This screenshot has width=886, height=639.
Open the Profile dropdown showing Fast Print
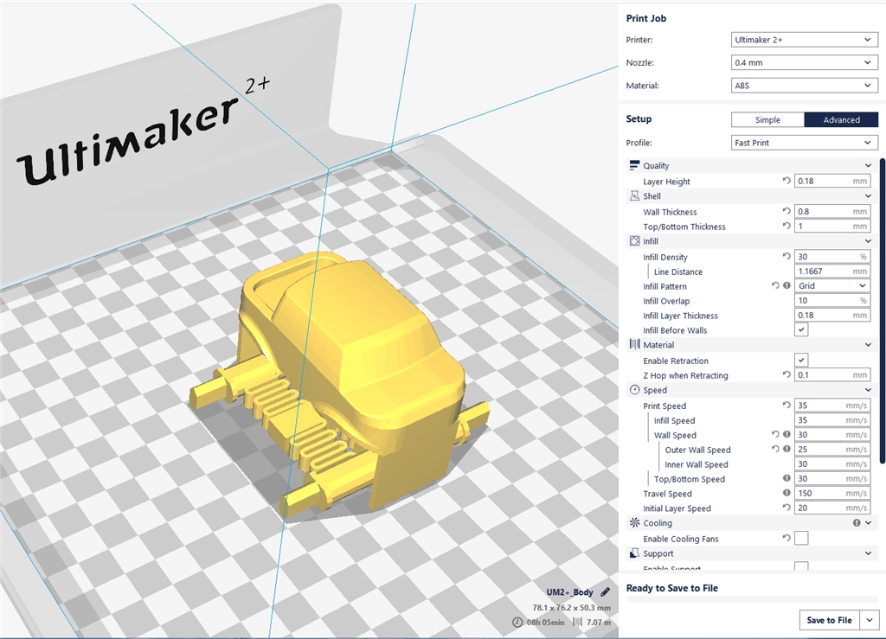tap(804, 142)
